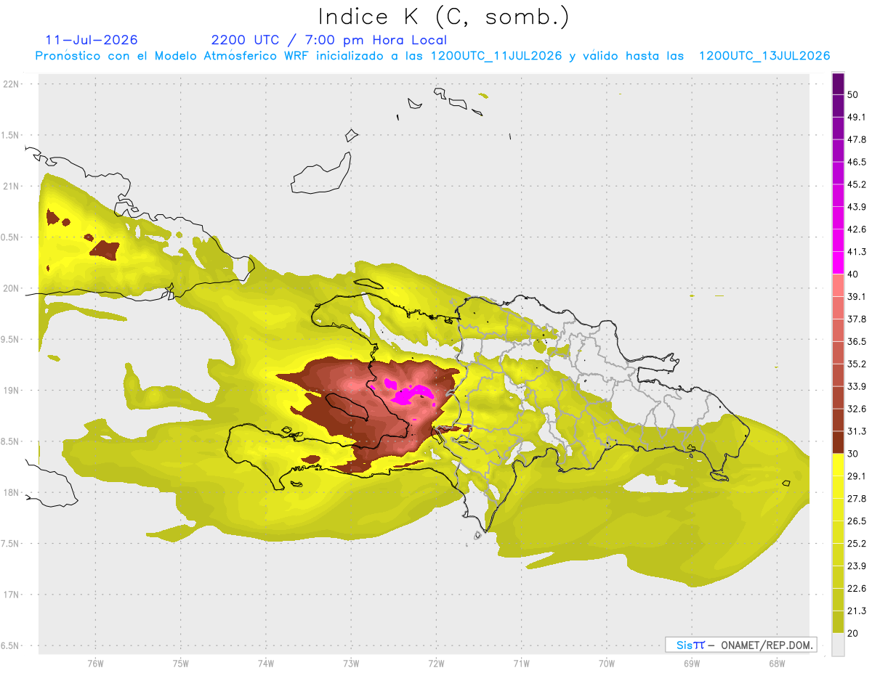Pick the olive colorbar segment between 20 and 21.3
This screenshot has width=872, height=673.
click(838, 622)
